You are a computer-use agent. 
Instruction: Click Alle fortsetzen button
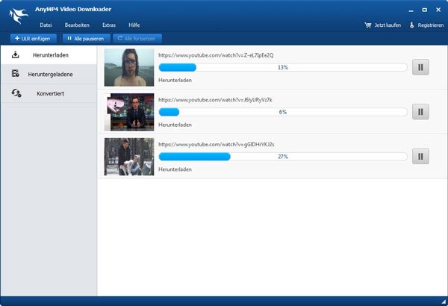coord(137,39)
